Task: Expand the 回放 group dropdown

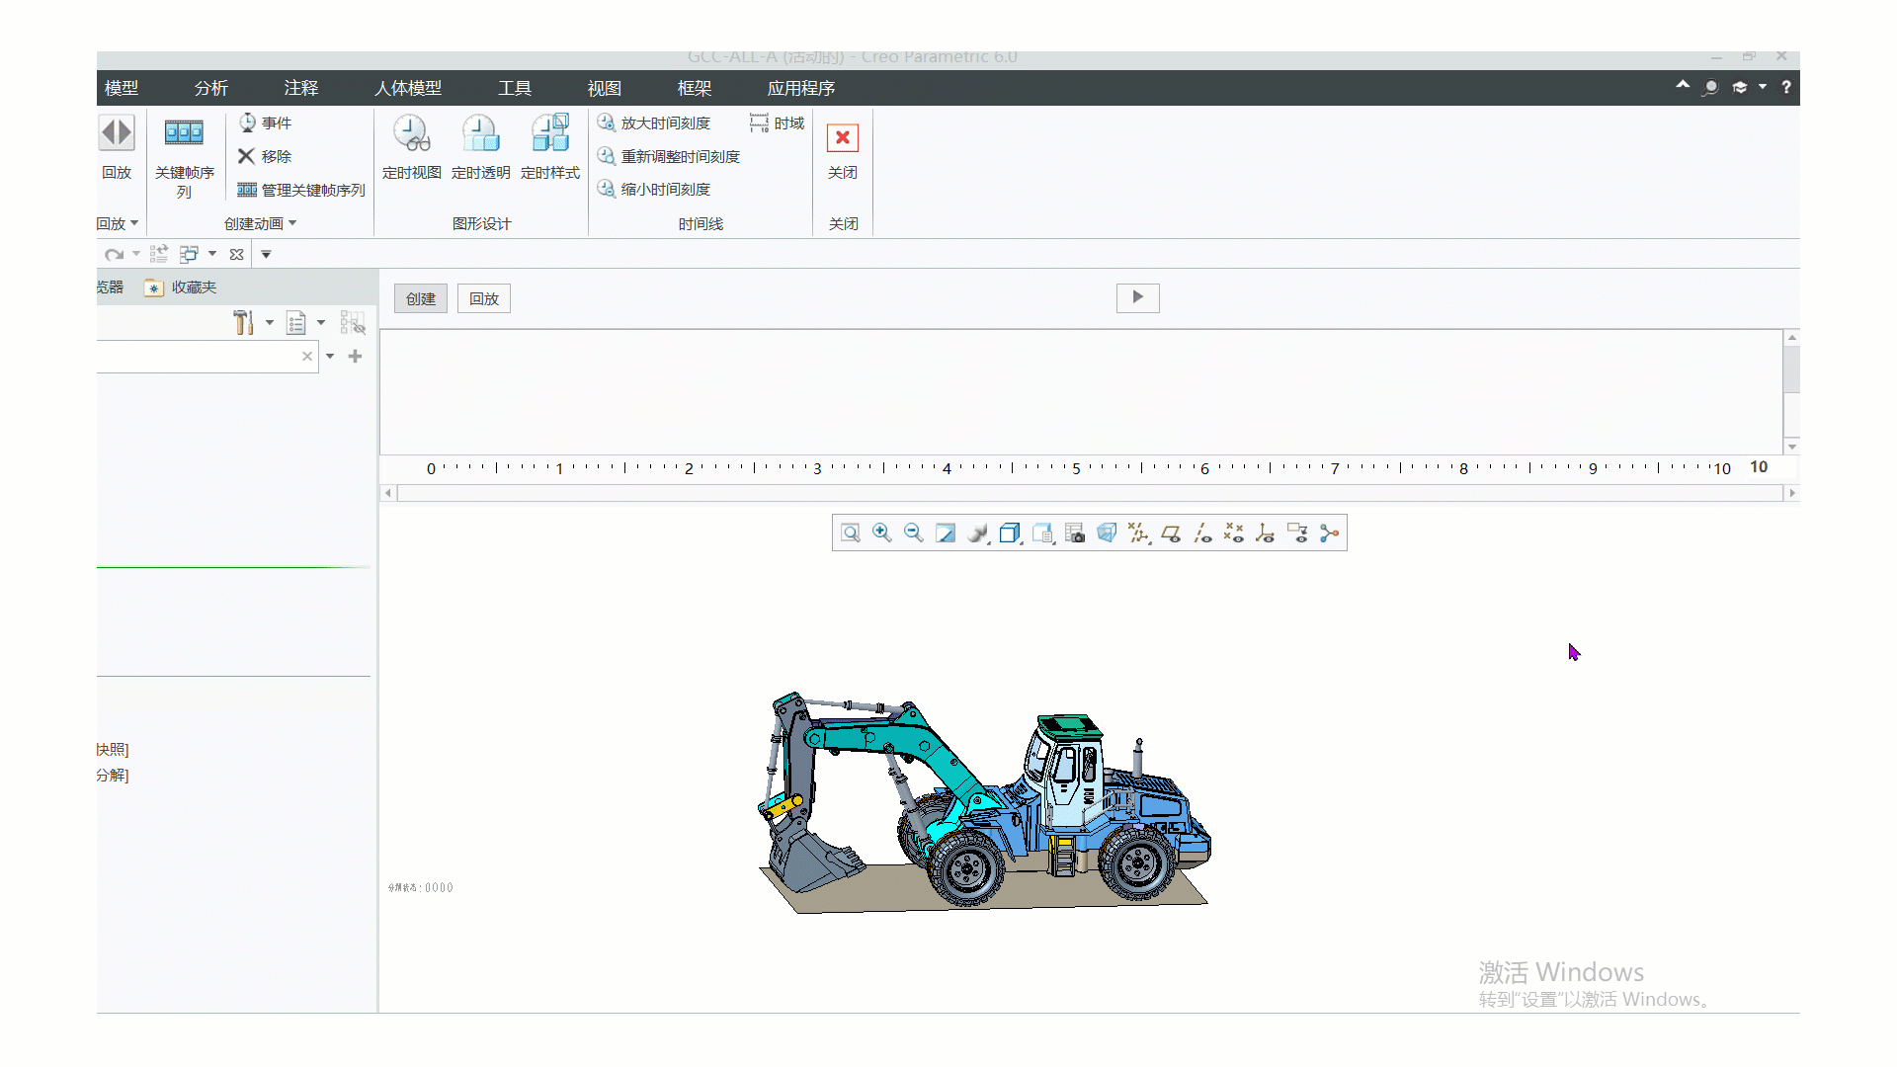Action: (118, 223)
